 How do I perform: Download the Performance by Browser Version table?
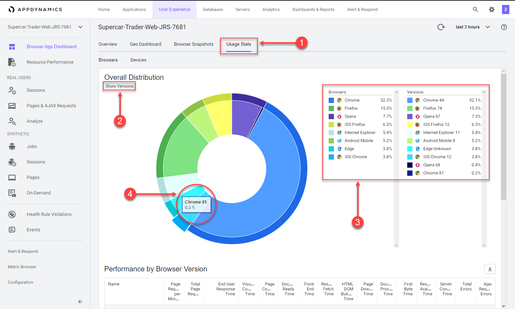point(490,269)
